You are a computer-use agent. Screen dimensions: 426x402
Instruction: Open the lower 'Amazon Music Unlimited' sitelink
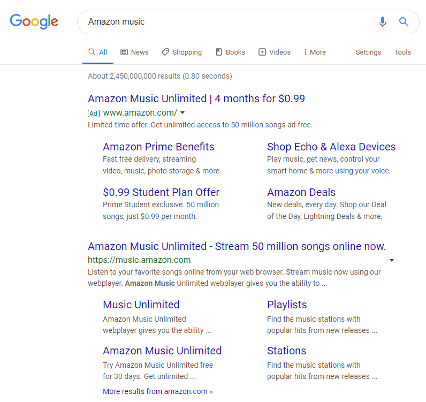(162, 351)
